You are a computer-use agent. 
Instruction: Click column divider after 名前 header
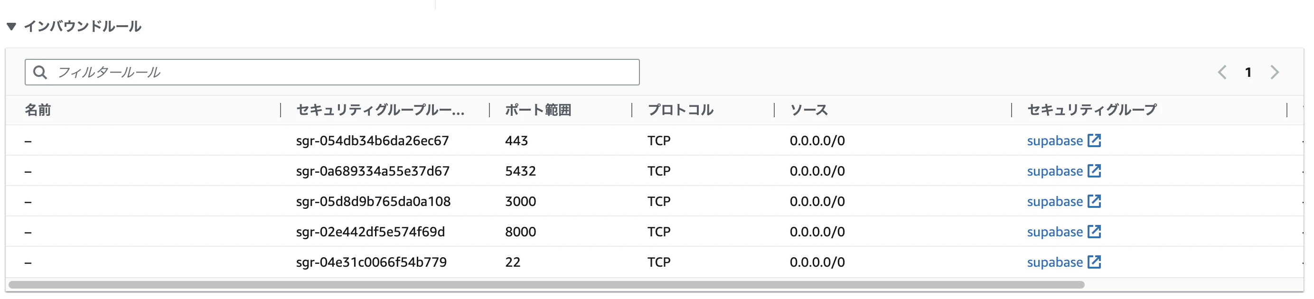(x=281, y=110)
